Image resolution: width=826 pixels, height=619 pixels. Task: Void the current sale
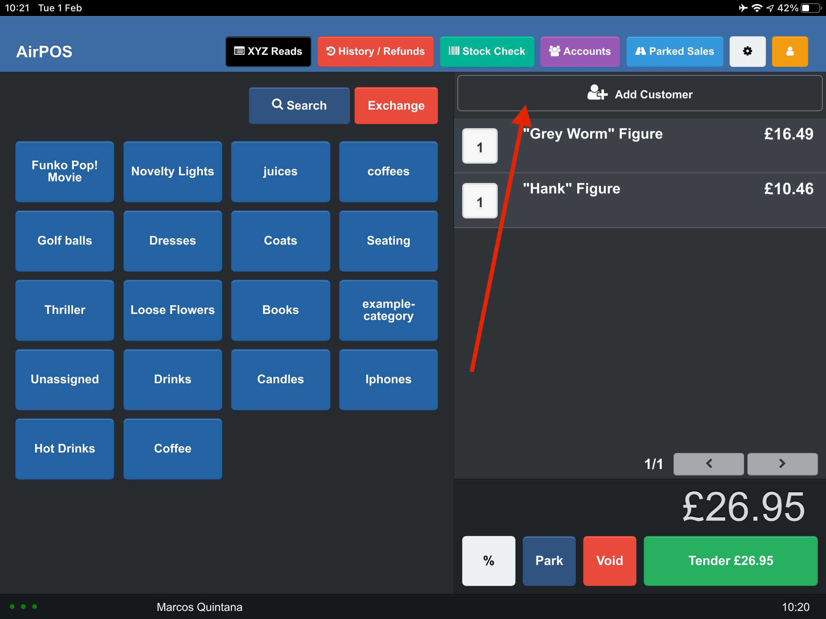[609, 560]
